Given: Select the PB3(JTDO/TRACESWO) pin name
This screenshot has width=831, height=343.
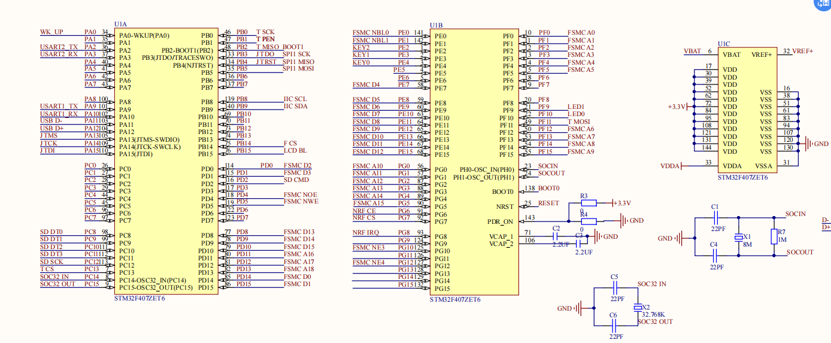Looking at the screenshot, I should [x=178, y=57].
